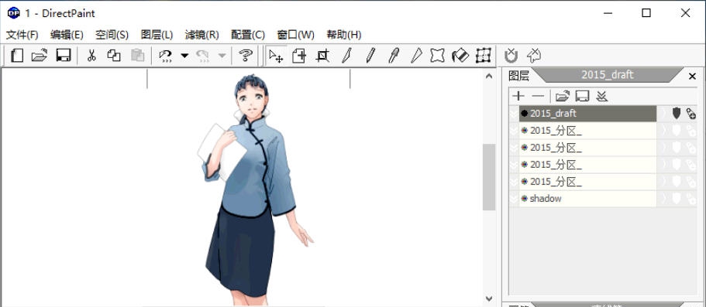Viewport: 706px width, 307px height.
Task: Toggle the link icon on 2015_draft layer
Action: pos(691,113)
